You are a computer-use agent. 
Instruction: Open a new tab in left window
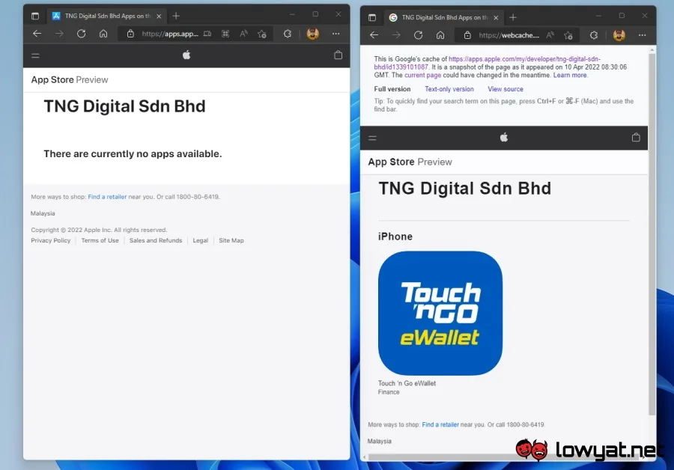pos(176,16)
